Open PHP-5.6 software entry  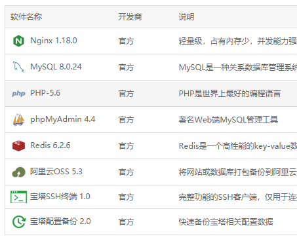(45, 93)
